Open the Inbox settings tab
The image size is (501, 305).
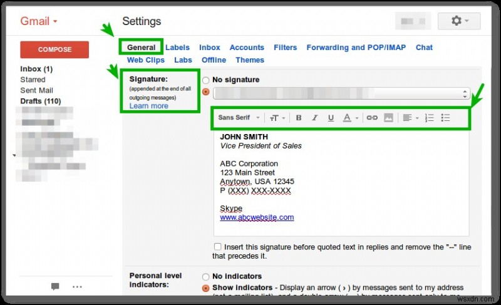210,47
